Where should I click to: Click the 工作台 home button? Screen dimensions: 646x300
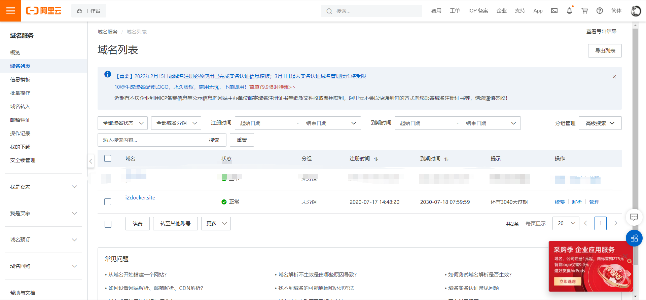pyautogui.click(x=88, y=11)
